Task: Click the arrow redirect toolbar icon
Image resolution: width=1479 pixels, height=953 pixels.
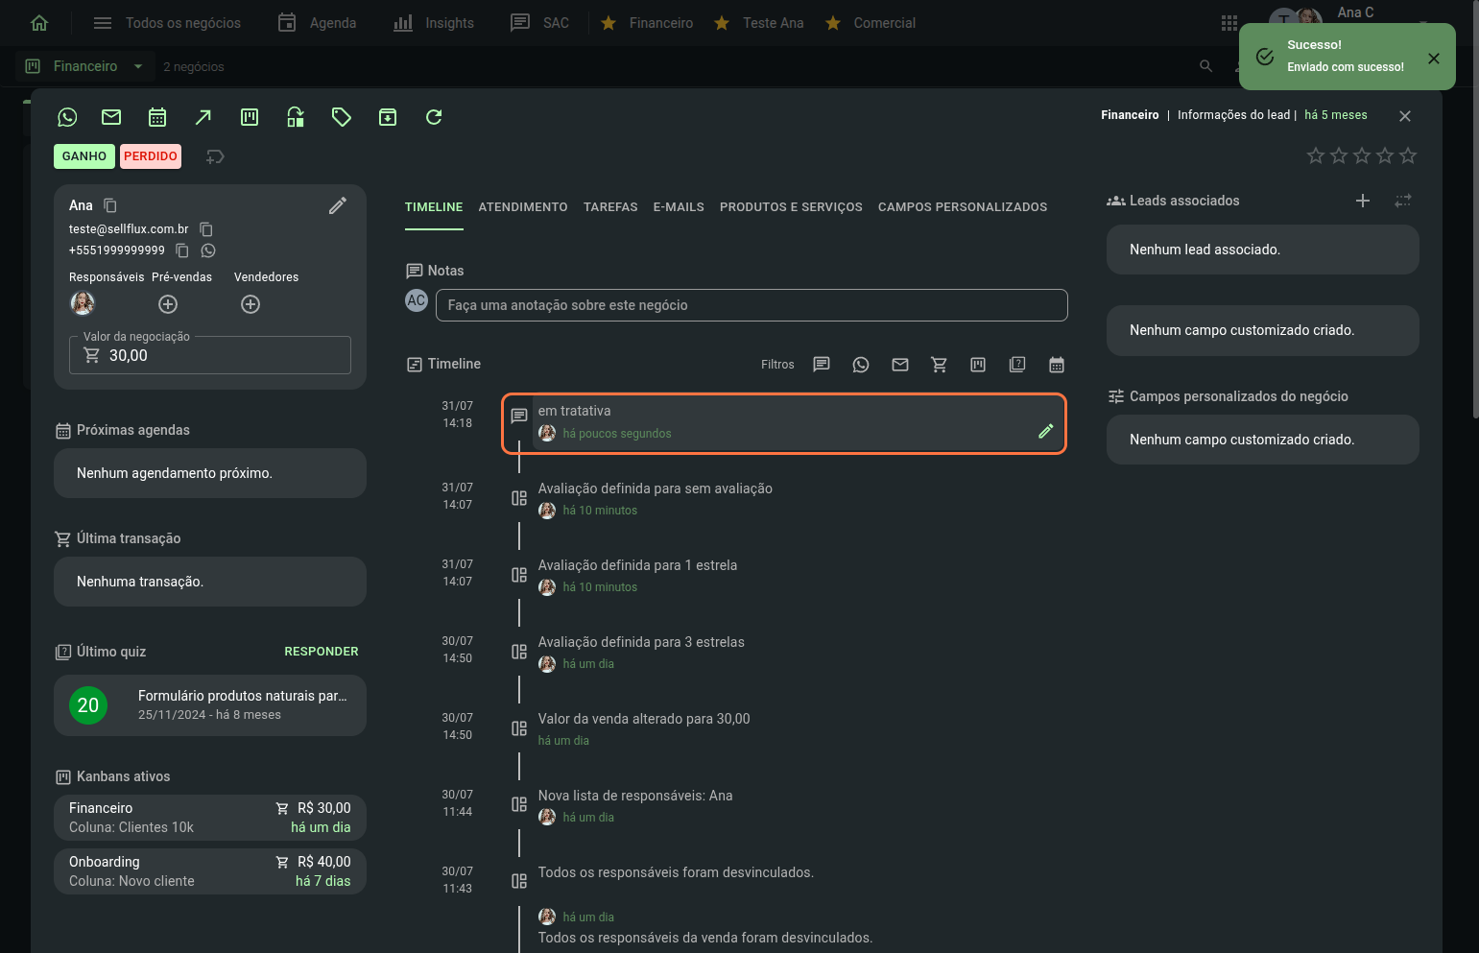Action: 203,117
